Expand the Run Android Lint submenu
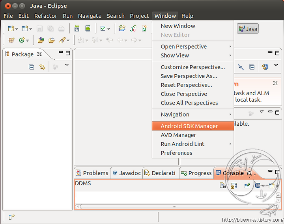Viewport: 284px width, 224px height. [x=193, y=144]
